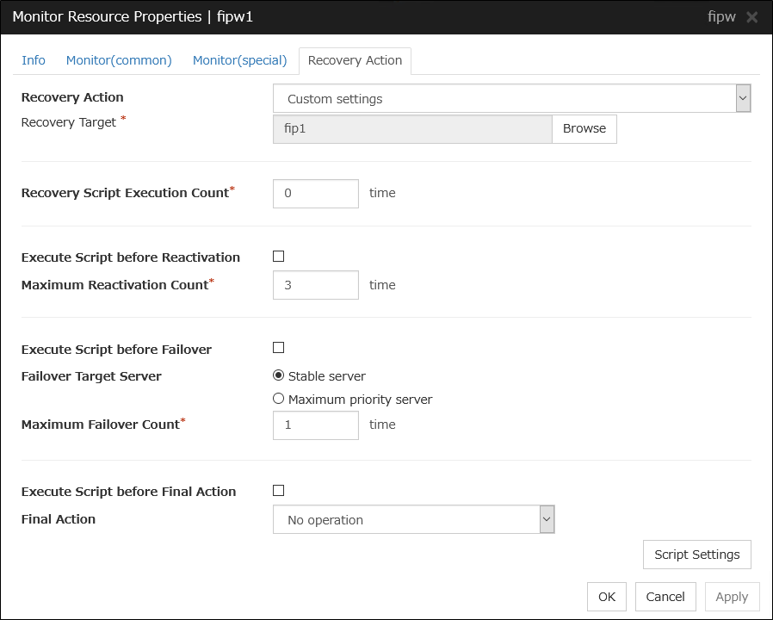Check Execute Script before Failover
This screenshot has height=620, width=773.
coord(278,348)
